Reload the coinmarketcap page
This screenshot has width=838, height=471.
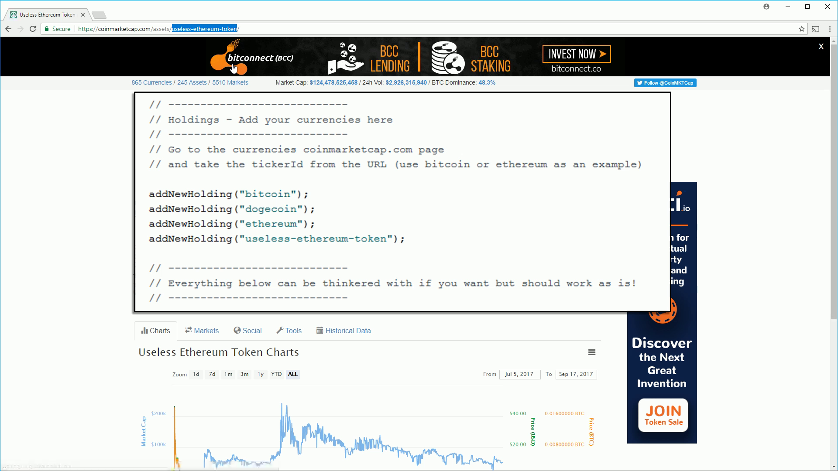point(33,29)
